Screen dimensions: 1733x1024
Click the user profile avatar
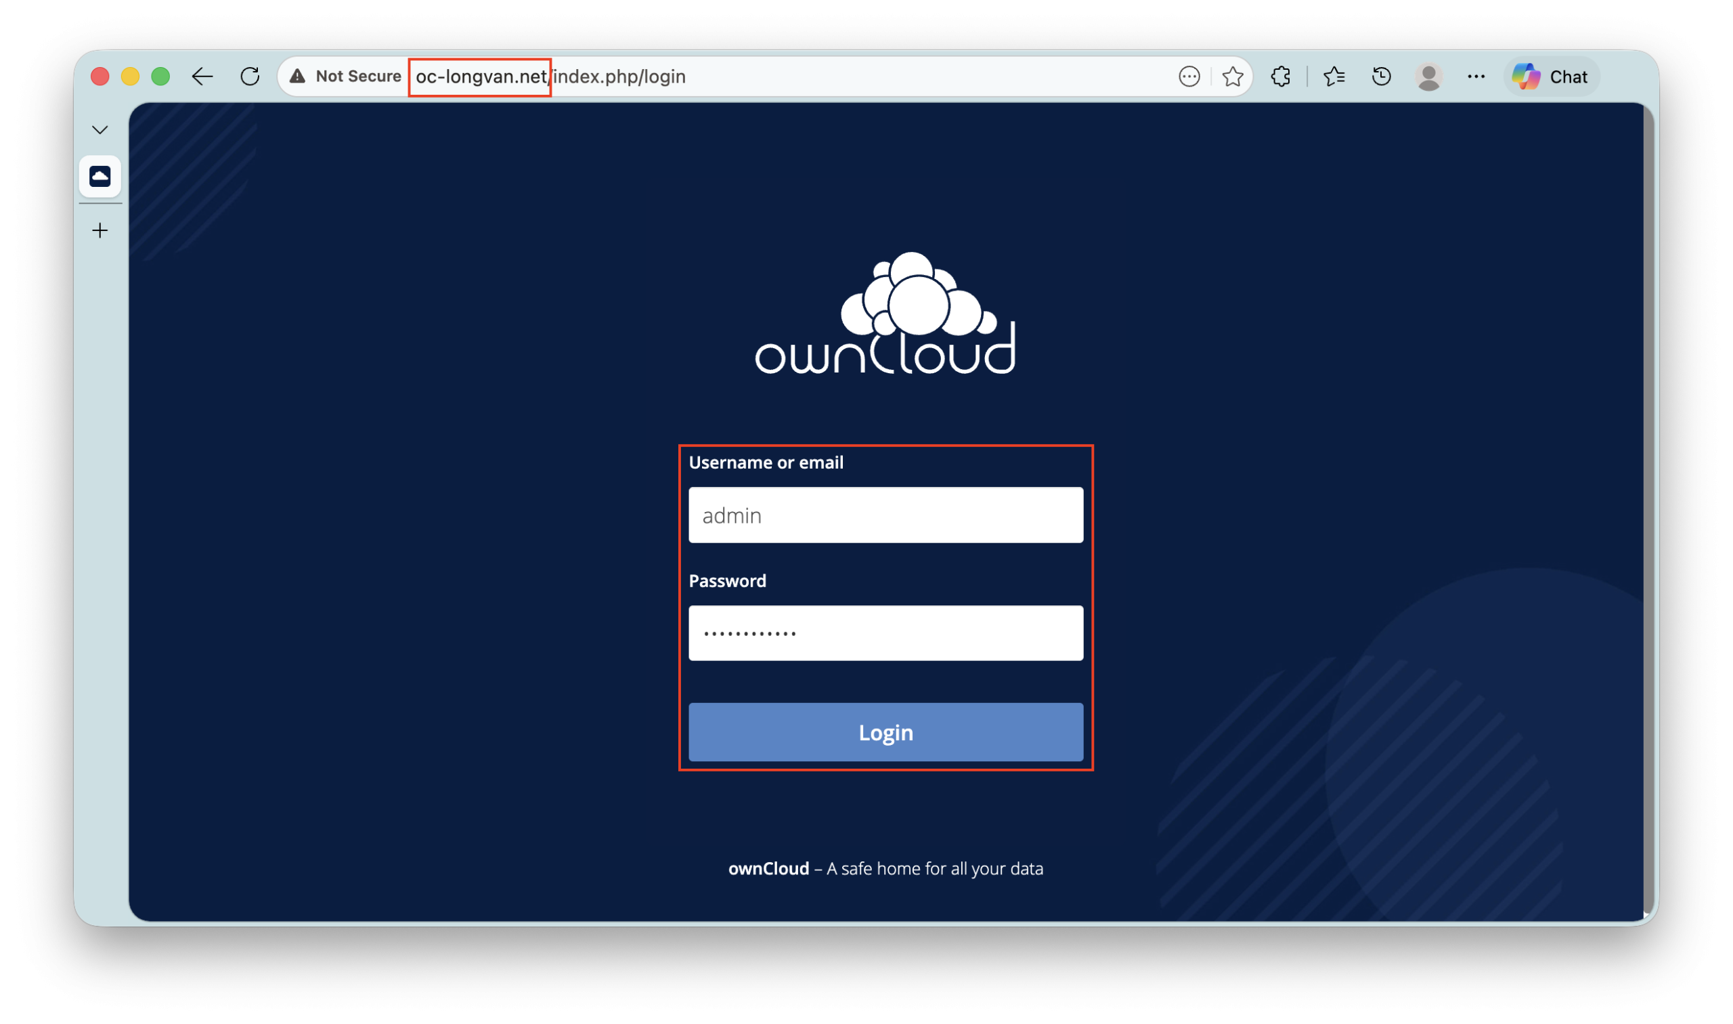[1429, 77]
